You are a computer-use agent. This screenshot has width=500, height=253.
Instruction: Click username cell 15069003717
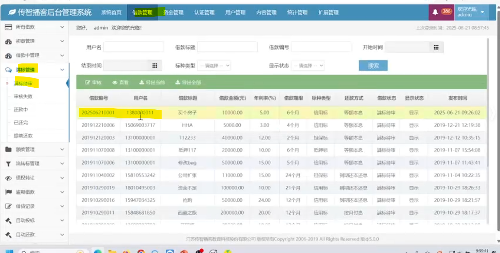(140, 125)
